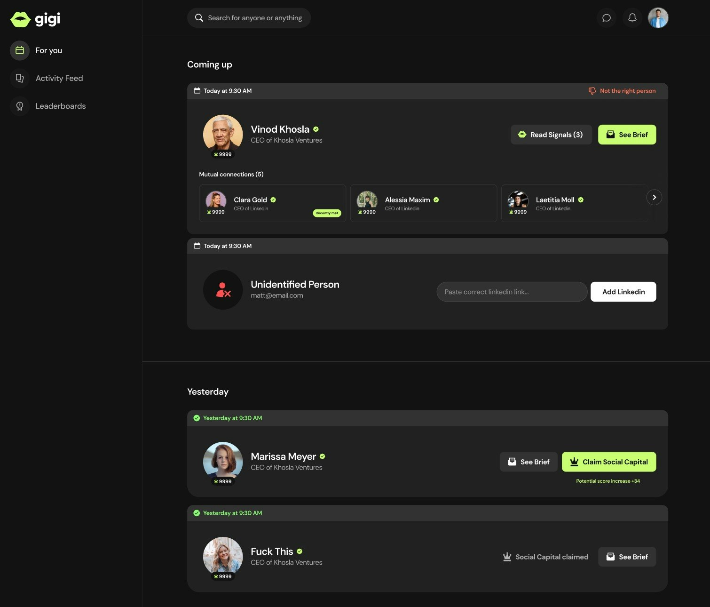Open notifications bell
The height and width of the screenshot is (607, 710).
[x=632, y=18]
